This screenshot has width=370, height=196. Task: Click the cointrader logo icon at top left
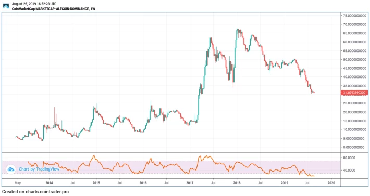pyautogui.click(x=6, y=6)
